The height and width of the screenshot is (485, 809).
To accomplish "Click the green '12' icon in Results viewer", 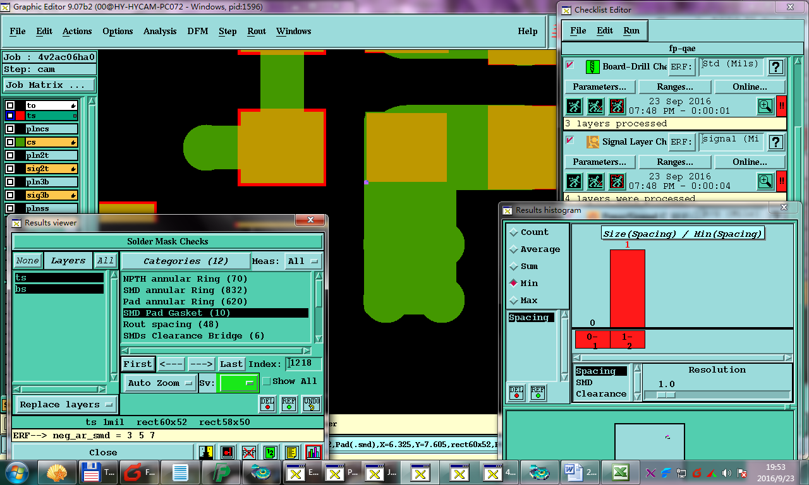I will pos(271,452).
